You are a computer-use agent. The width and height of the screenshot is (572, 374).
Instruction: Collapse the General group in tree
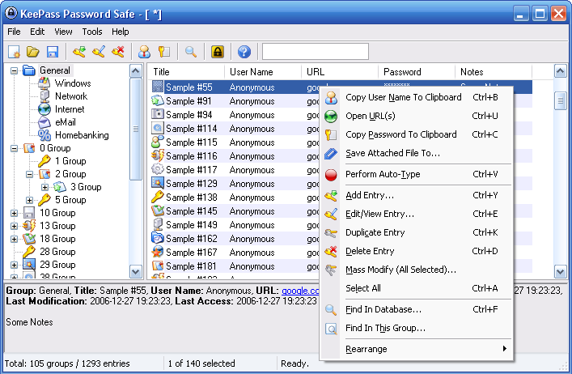(15, 70)
